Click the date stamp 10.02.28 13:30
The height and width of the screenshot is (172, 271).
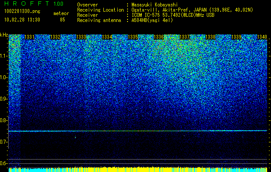click(x=22, y=20)
